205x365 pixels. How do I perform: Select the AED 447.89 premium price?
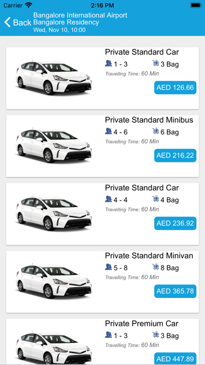pos(175,359)
